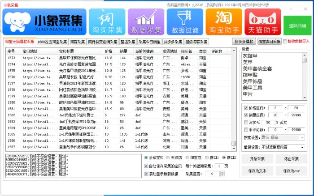The height and width of the screenshot is (196, 314).
Task: Open the 数据采集 chart tile
Action: coord(145,21)
